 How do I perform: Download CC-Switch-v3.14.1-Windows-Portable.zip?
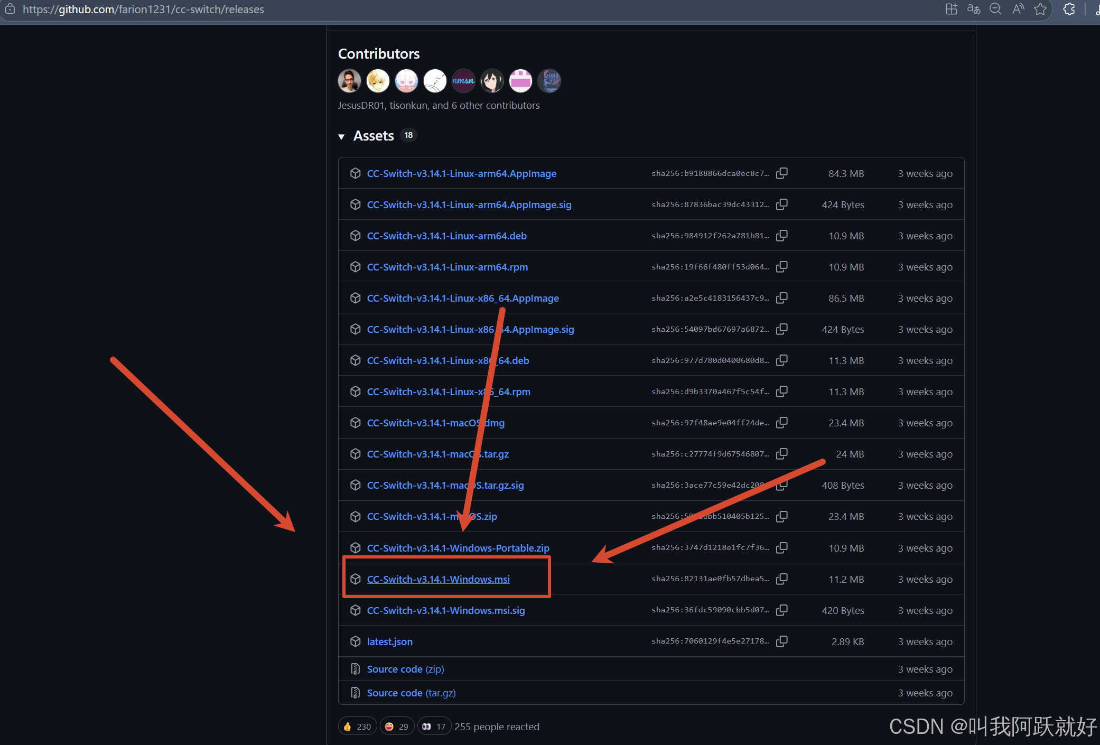point(458,548)
